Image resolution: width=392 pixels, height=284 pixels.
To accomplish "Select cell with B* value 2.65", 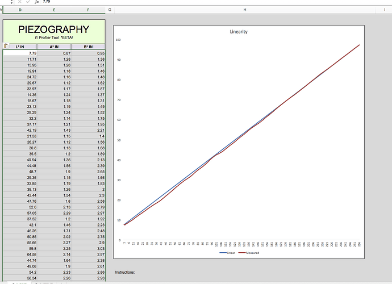I will (x=88, y=172).
